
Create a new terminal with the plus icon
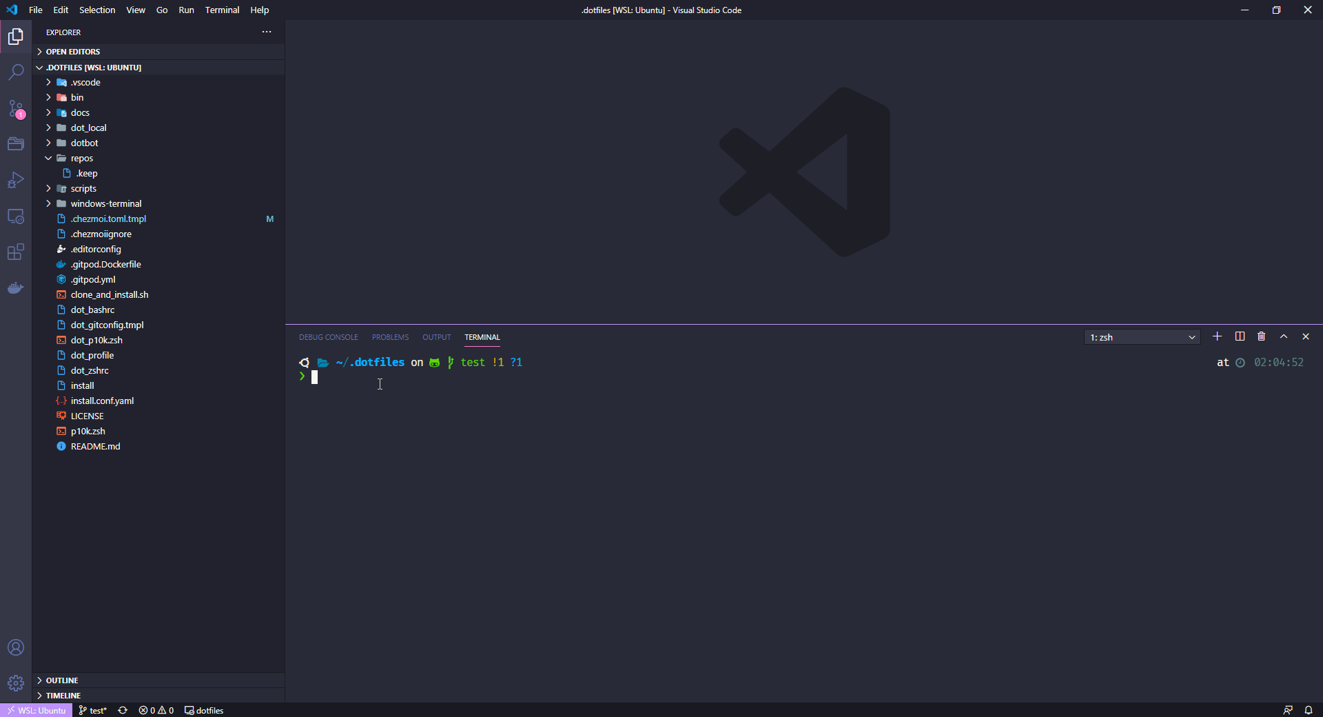(x=1217, y=337)
